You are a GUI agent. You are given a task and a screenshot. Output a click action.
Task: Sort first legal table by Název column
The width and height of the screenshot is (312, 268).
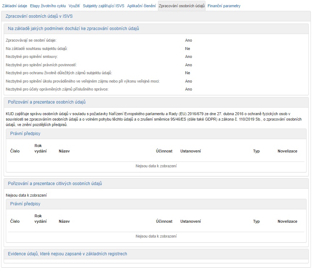pyautogui.click(x=64, y=151)
